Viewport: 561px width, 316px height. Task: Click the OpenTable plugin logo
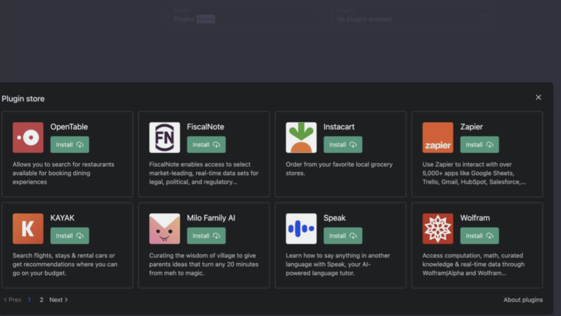click(x=28, y=138)
